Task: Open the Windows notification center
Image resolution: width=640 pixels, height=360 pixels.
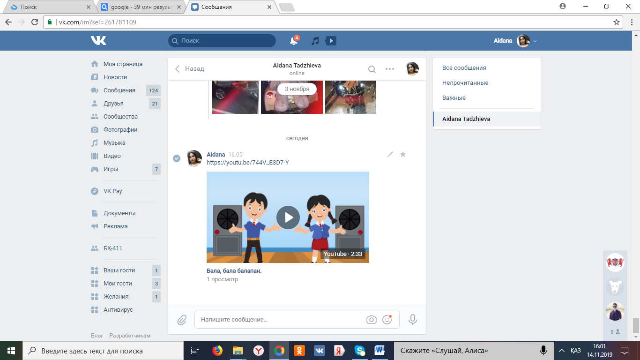Action: pos(624,350)
